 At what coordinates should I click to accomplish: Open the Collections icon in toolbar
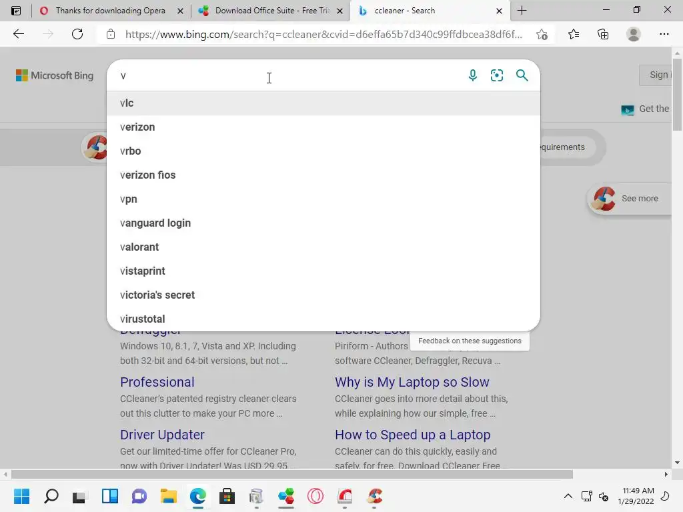[603, 34]
